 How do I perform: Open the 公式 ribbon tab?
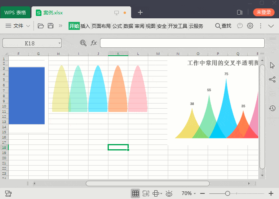point(117,26)
